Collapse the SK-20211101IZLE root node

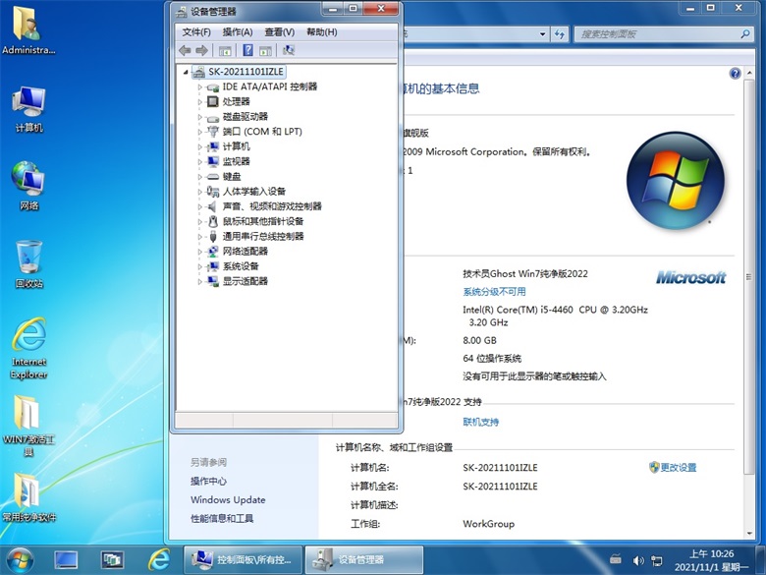coord(187,73)
